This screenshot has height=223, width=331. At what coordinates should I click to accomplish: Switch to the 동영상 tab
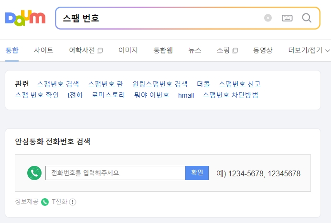tap(263, 50)
